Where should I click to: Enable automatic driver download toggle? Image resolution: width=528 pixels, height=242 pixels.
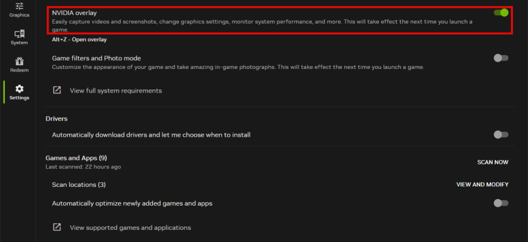(x=501, y=134)
